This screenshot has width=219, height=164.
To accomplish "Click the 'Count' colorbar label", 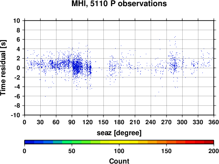I will 119,161.
